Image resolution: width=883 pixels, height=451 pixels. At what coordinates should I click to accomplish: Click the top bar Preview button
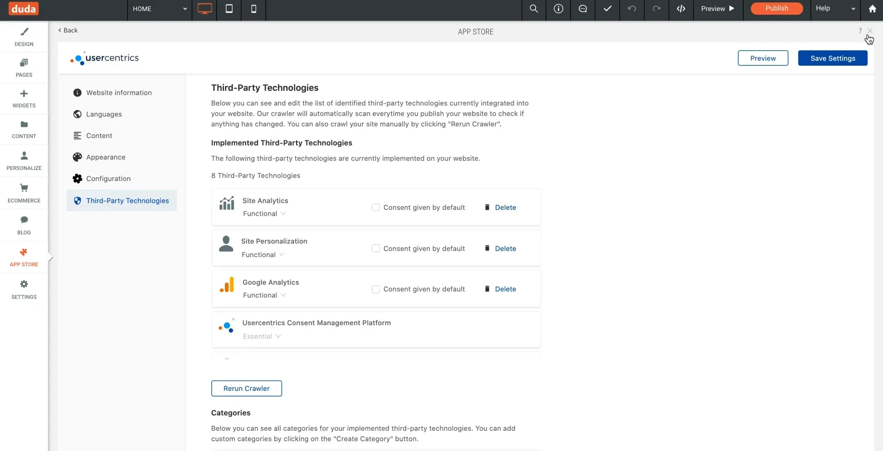tap(718, 9)
